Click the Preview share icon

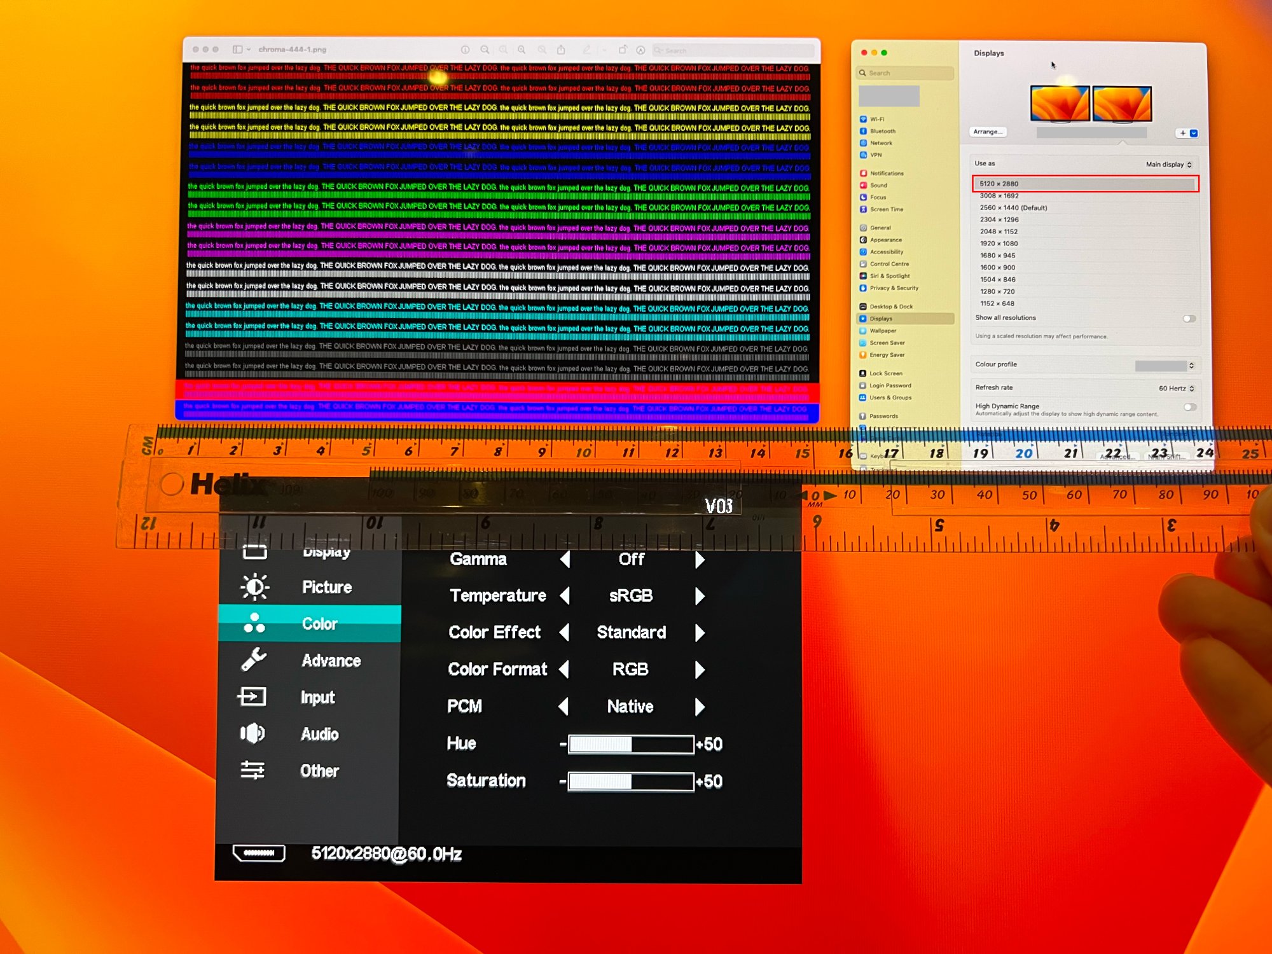pos(561,50)
